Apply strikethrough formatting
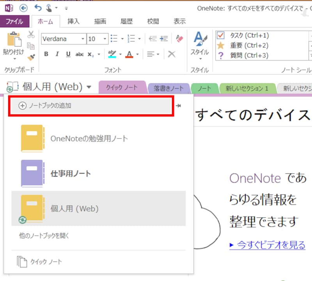The width and height of the screenshot is (312, 281). (79, 54)
